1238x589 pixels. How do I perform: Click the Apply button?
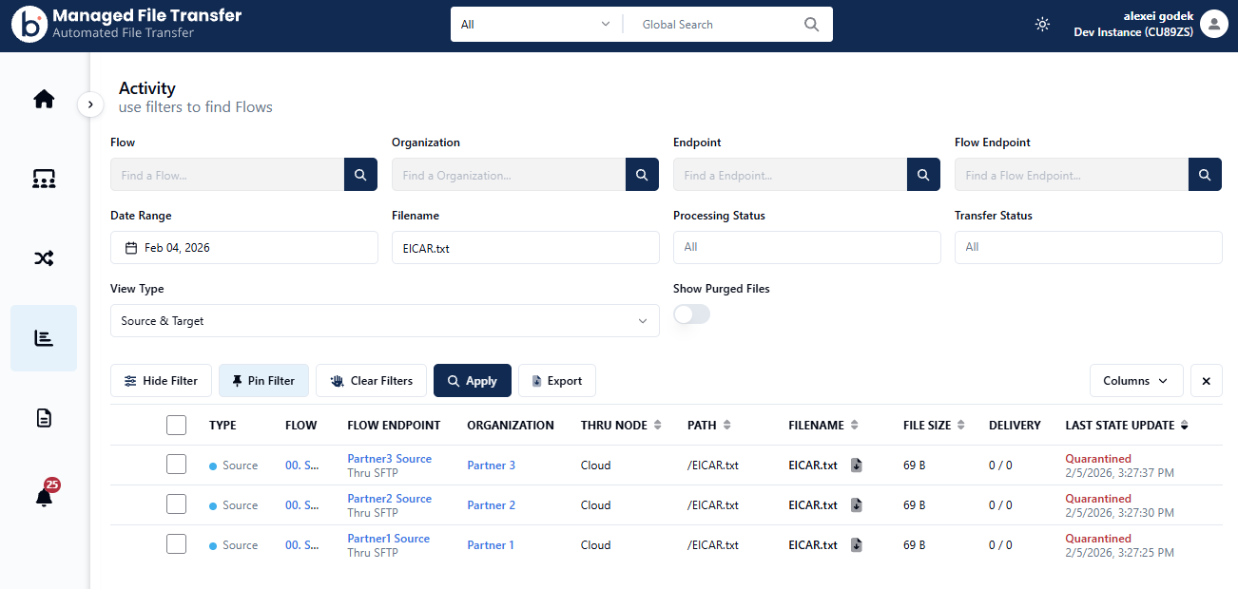(x=472, y=381)
